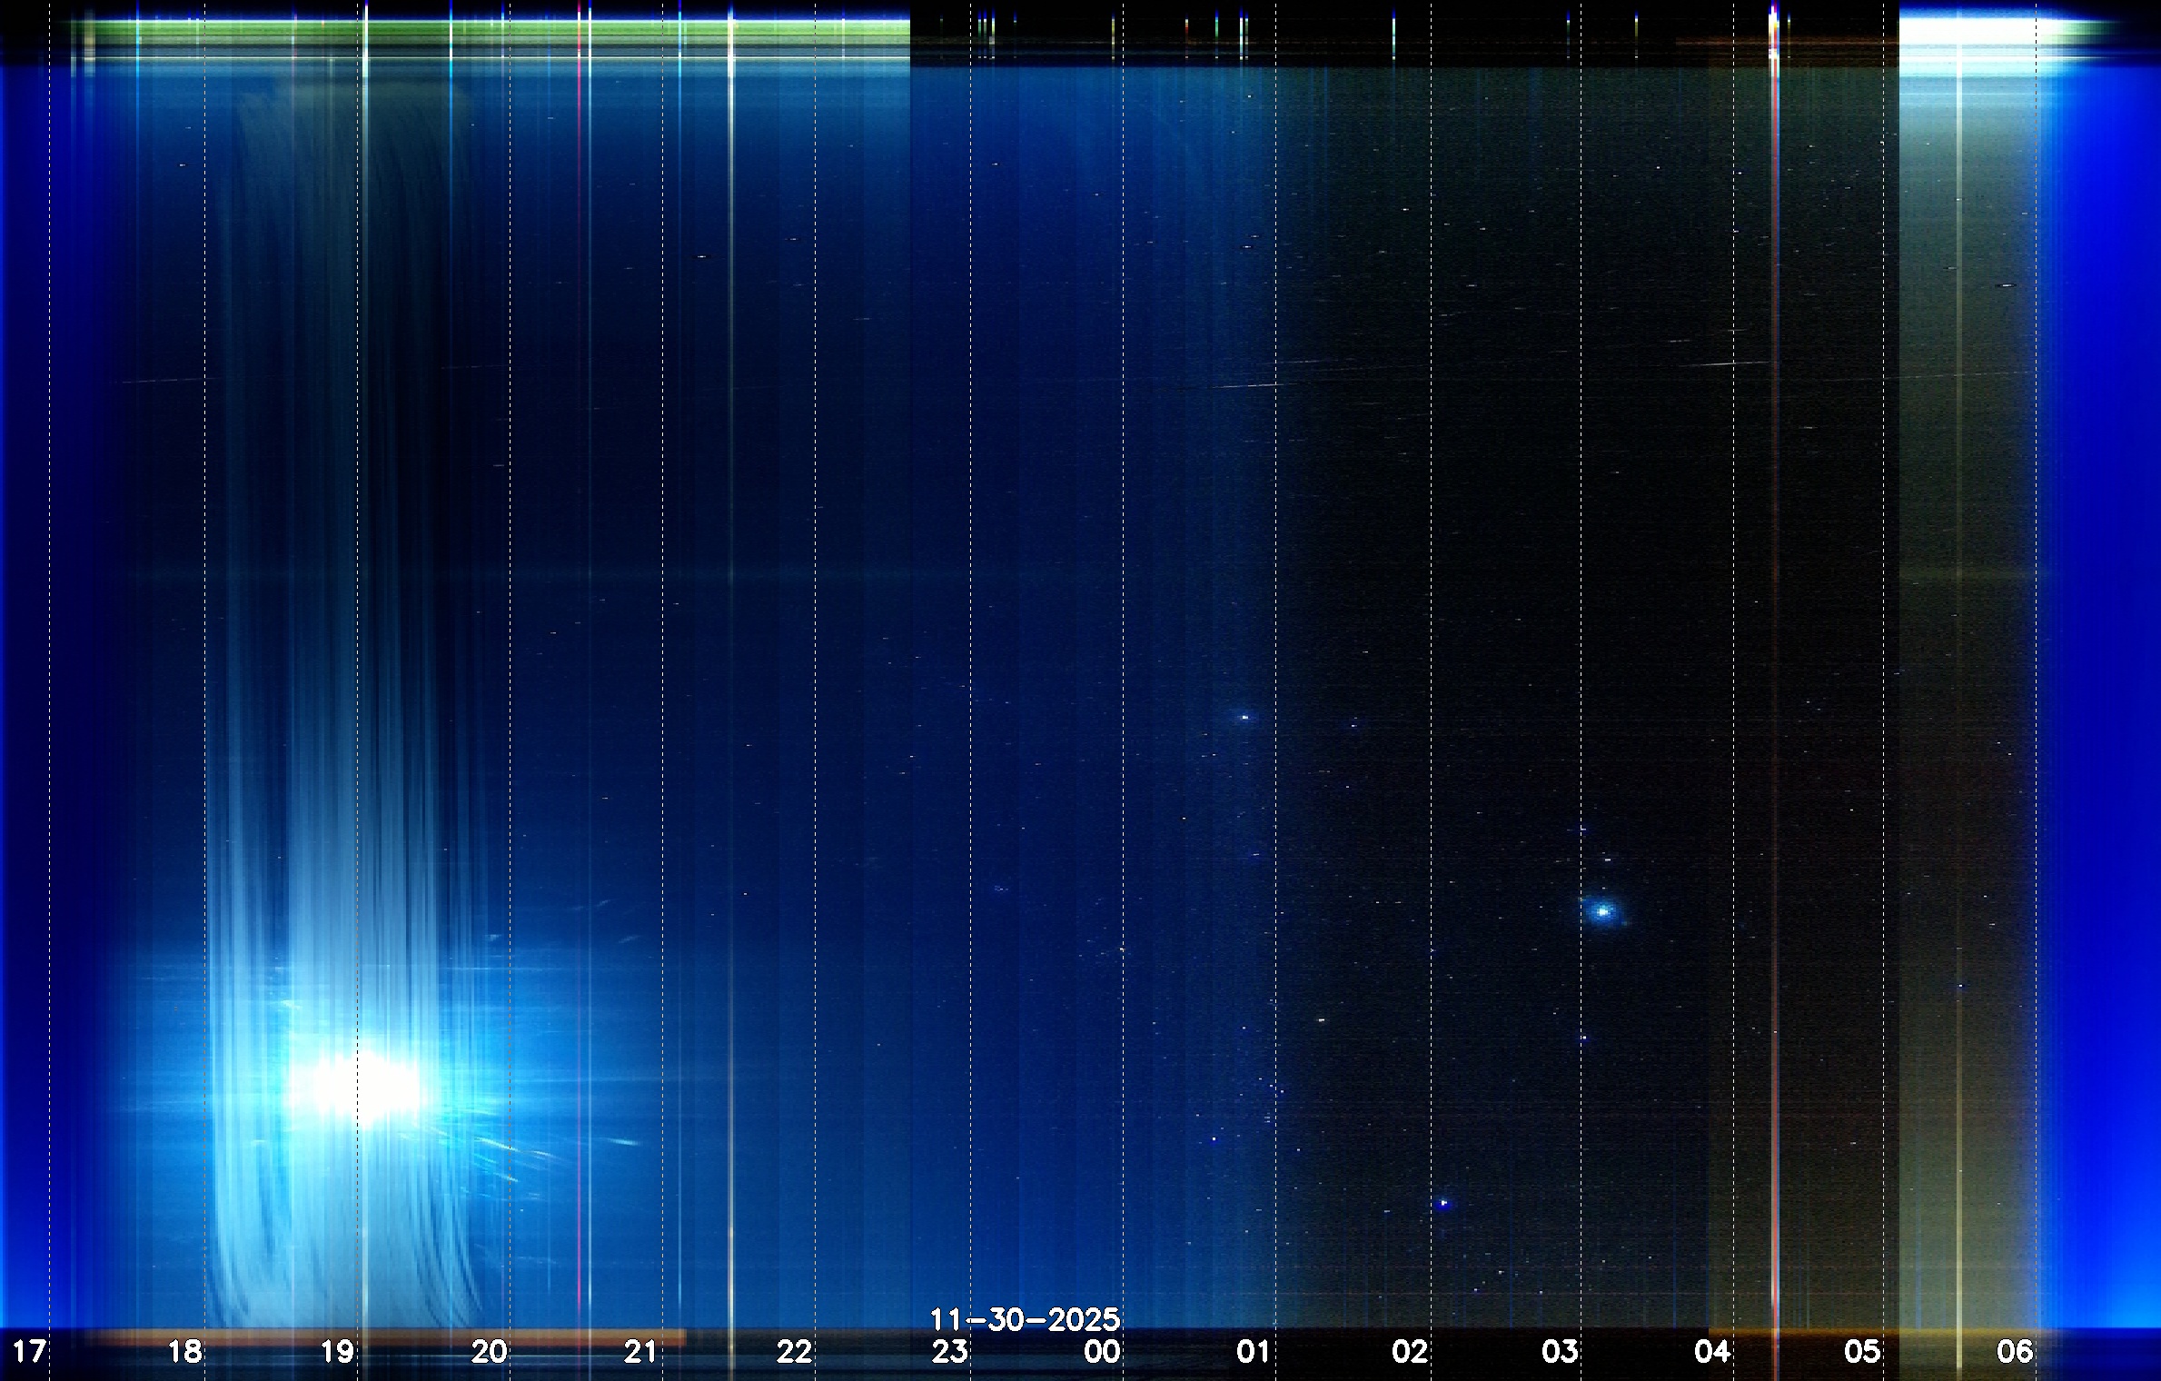The height and width of the screenshot is (1381, 2161).
Task: Click the 21 hour label
Action: [x=640, y=1352]
